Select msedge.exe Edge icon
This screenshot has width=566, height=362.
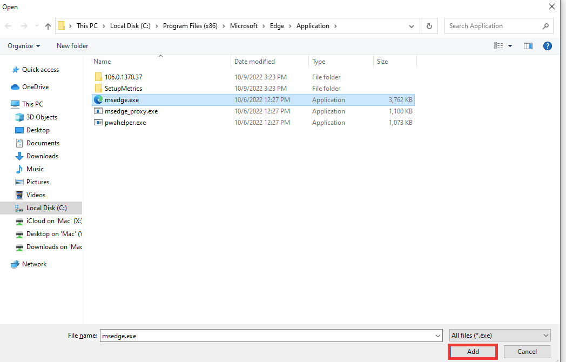coord(98,100)
